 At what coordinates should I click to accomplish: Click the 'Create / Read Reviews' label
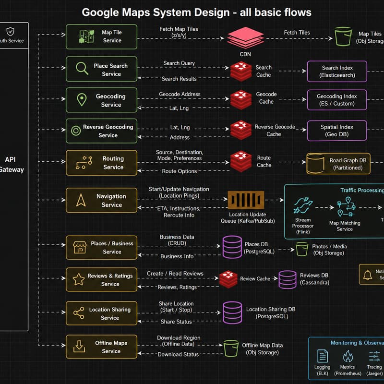pos(175,274)
